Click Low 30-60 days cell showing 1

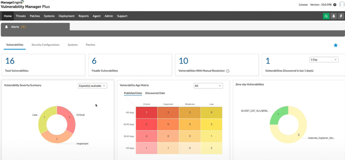pos(211,136)
